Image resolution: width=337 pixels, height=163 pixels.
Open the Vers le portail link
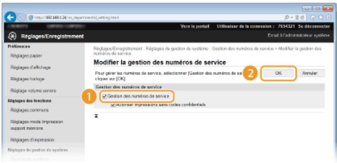click(195, 26)
